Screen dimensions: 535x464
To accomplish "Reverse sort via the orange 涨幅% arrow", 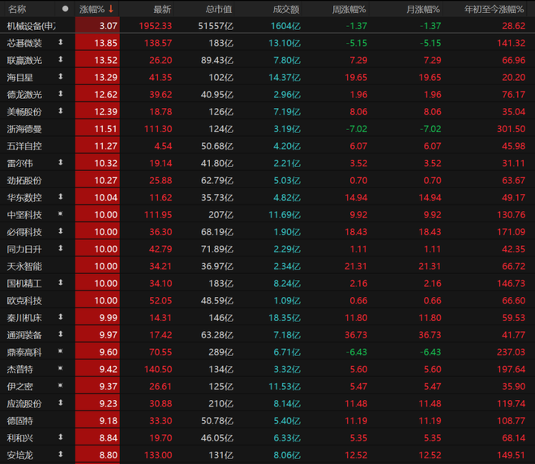I will (111, 9).
